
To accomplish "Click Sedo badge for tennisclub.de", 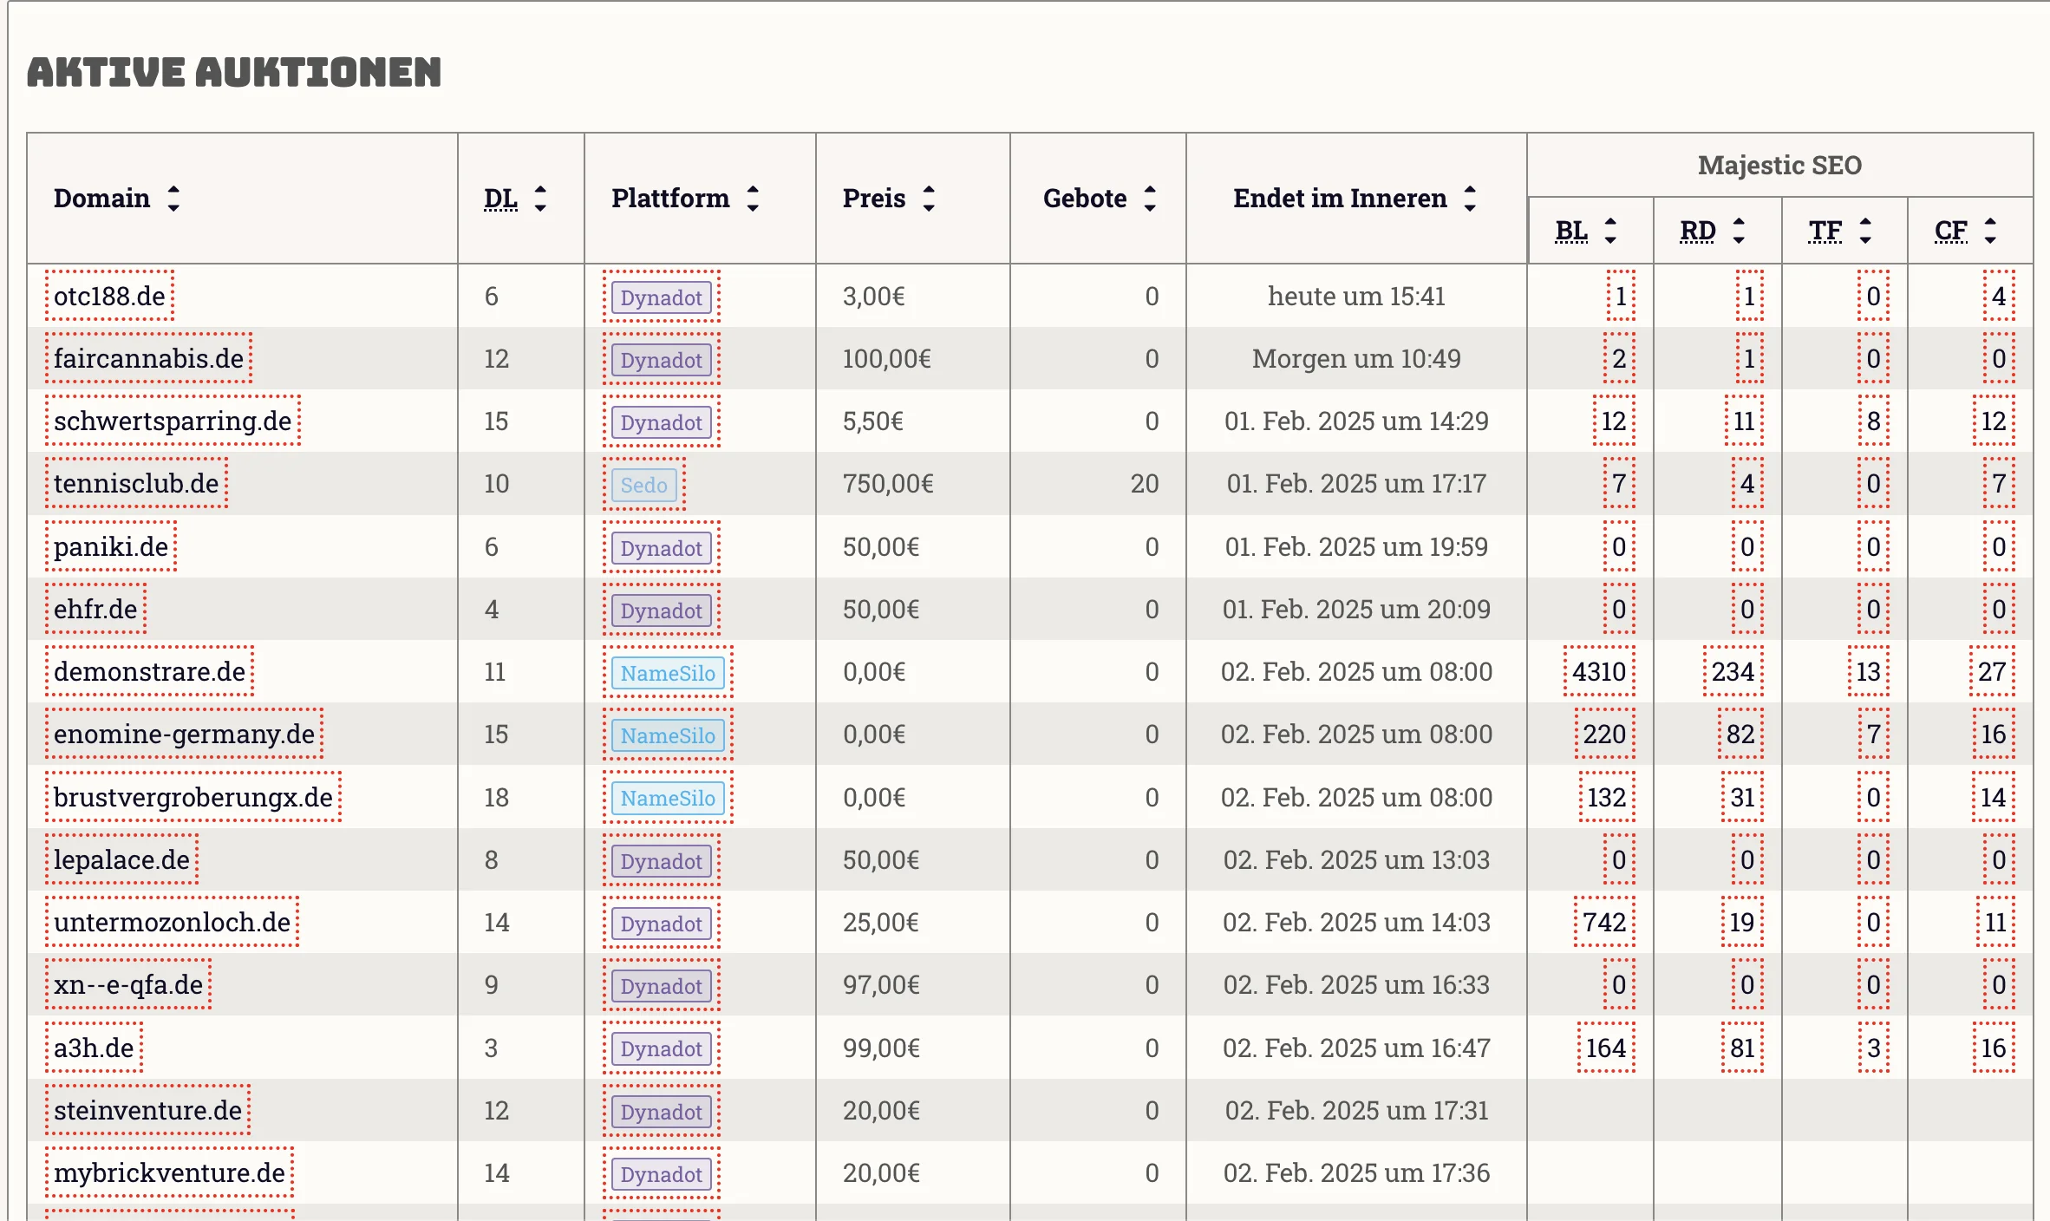I will [x=644, y=485].
